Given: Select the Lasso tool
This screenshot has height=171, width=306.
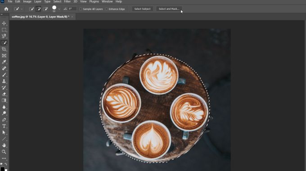Looking at the screenshot, I should pyautogui.click(x=4, y=36).
